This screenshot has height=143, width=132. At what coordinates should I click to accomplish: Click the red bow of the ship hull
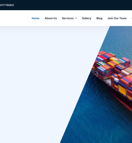point(121,101)
